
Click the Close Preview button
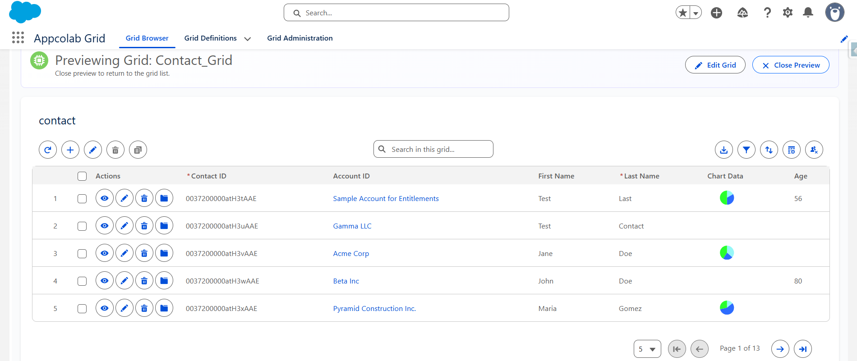coord(791,65)
